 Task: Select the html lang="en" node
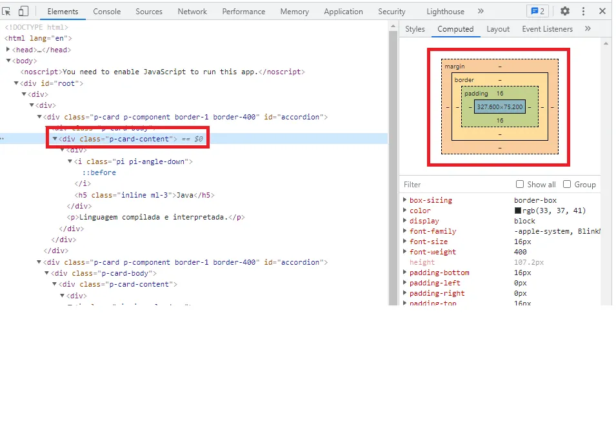[x=38, y=38]
